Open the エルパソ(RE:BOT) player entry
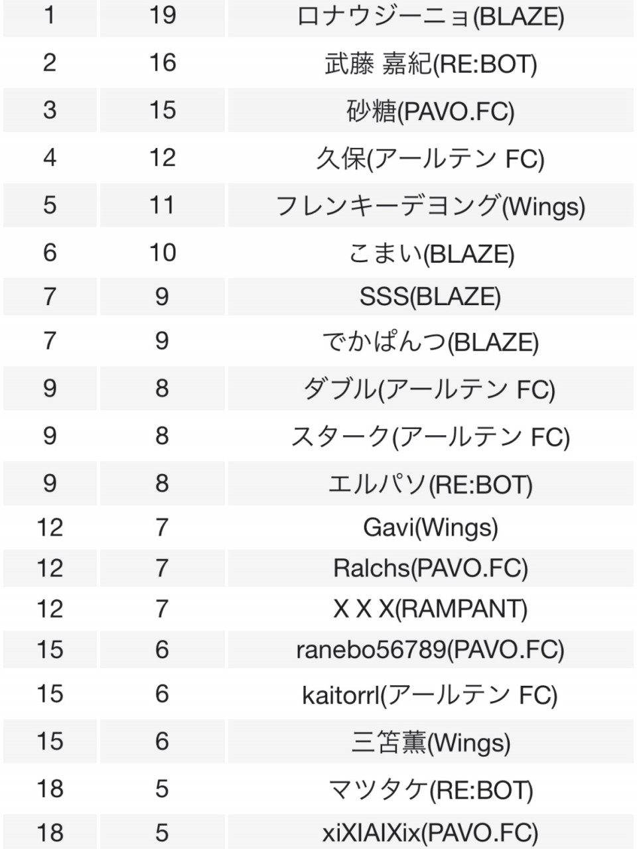The image size is (637, 849). [x=430, y=484]
